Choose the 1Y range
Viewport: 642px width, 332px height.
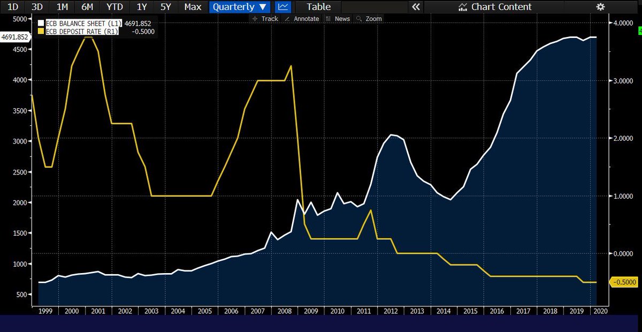142,7
